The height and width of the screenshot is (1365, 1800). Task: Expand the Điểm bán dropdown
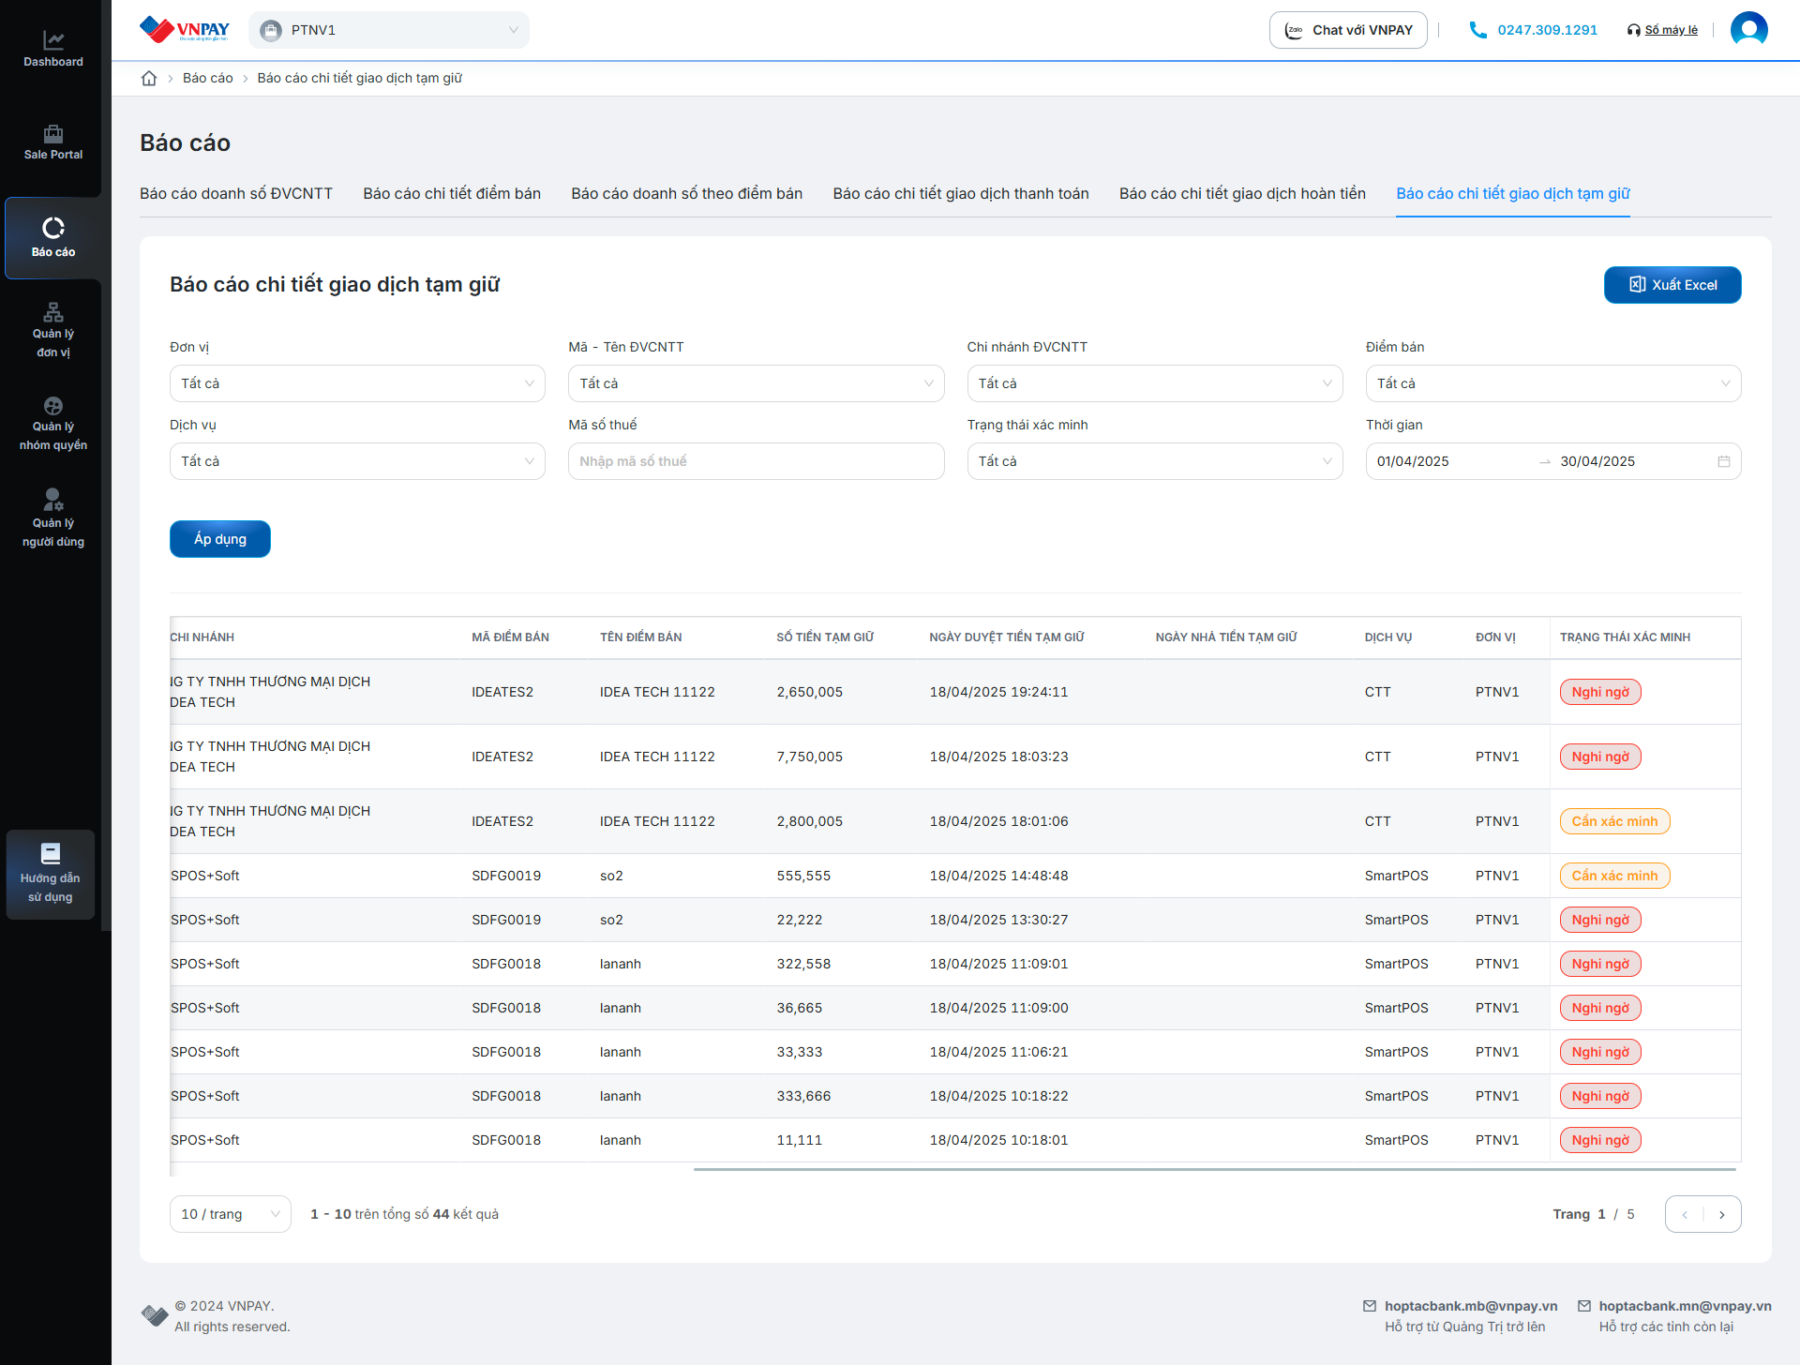(1553, 383)
